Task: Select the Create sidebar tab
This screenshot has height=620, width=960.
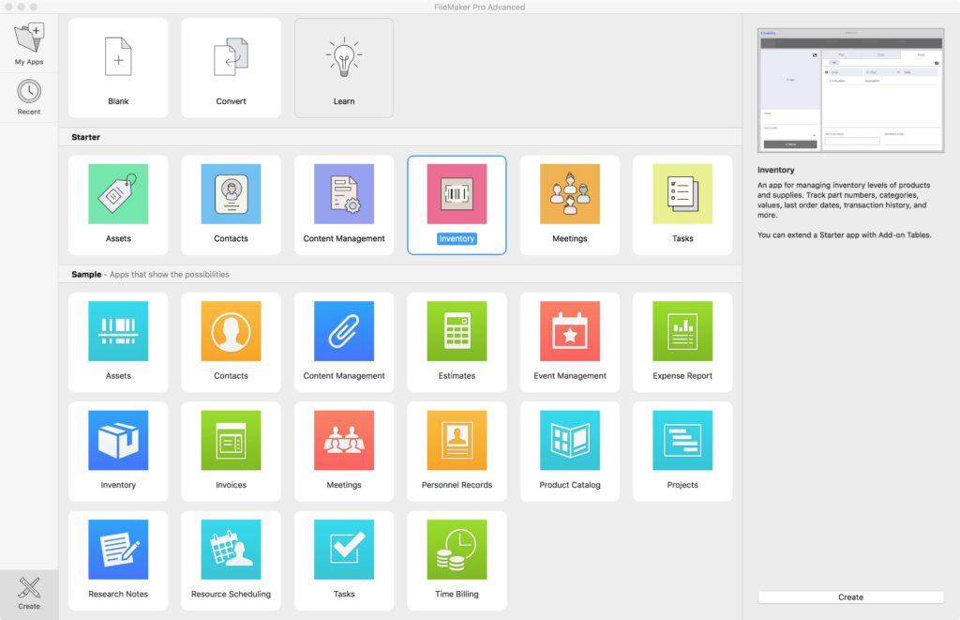Action: (x=29, y=594)
